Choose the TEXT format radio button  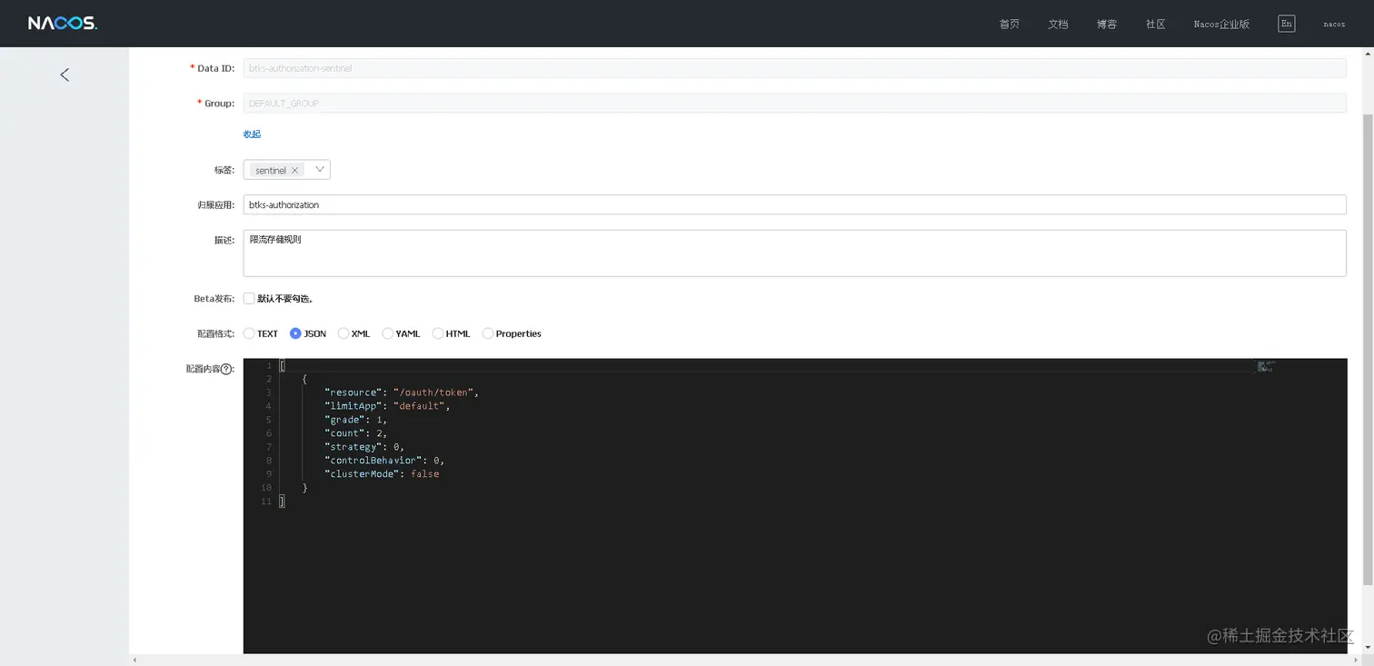249,333
